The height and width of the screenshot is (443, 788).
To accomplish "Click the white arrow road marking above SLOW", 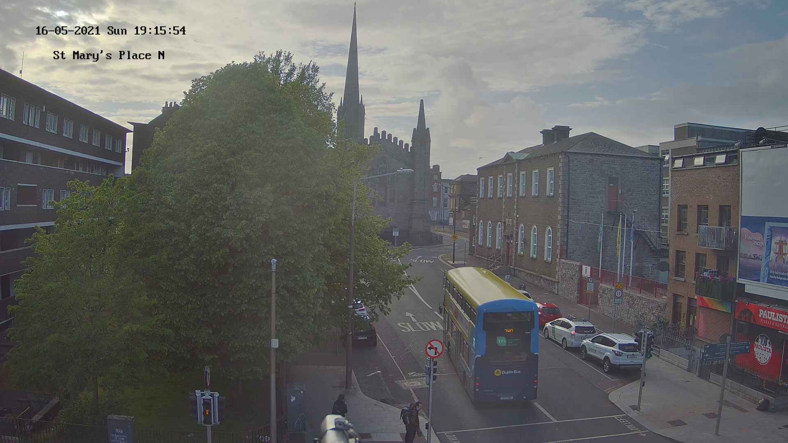I will 411,316.
